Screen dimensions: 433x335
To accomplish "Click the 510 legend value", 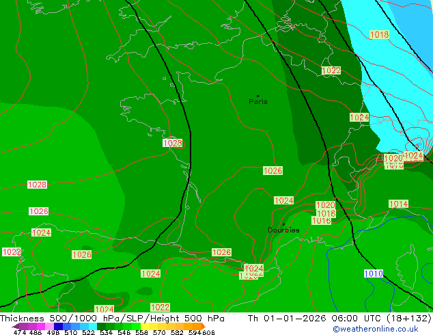I will 71,332.
